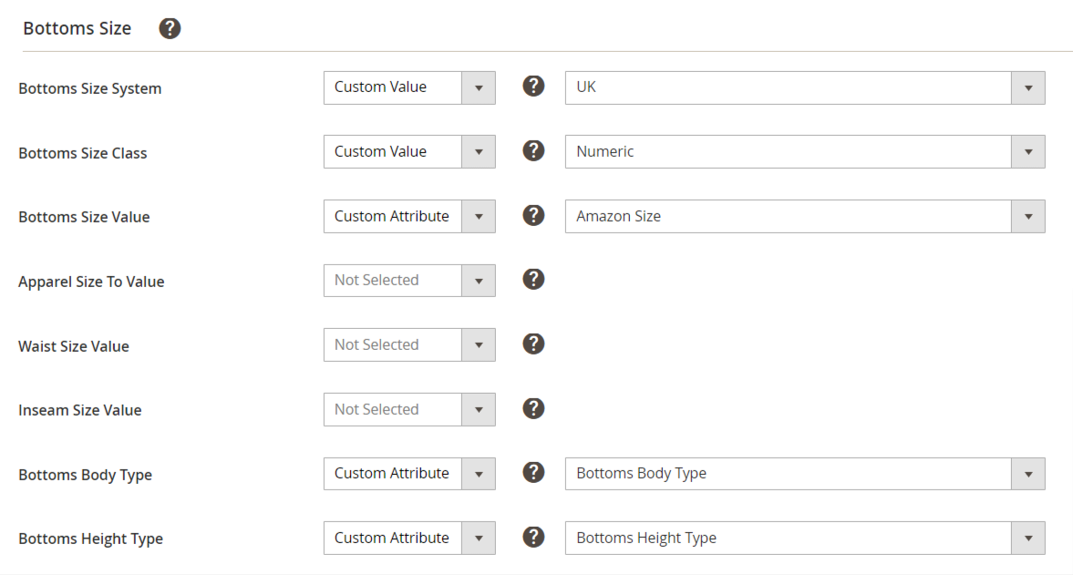Open Waist Size Value Not Selected dropdown

[x=408, y=345]
